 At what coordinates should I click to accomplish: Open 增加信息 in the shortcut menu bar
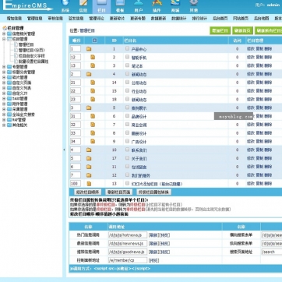click(x=14, y=19)
